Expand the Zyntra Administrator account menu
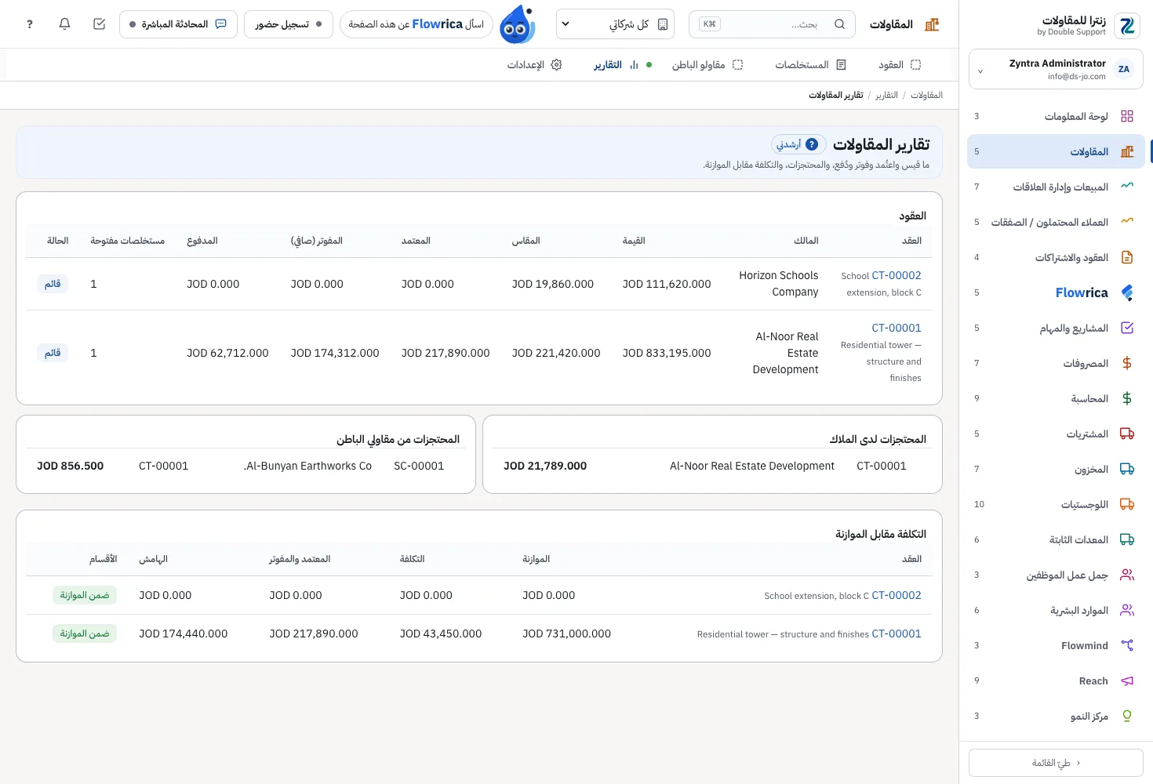The image size is (1153, 784). click(x=1056, y=69)
